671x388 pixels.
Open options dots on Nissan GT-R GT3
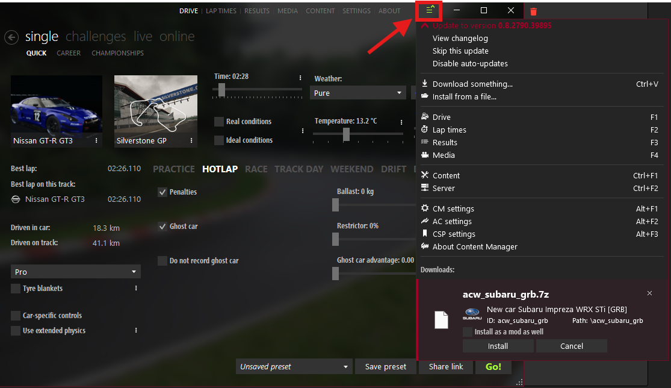96,140
